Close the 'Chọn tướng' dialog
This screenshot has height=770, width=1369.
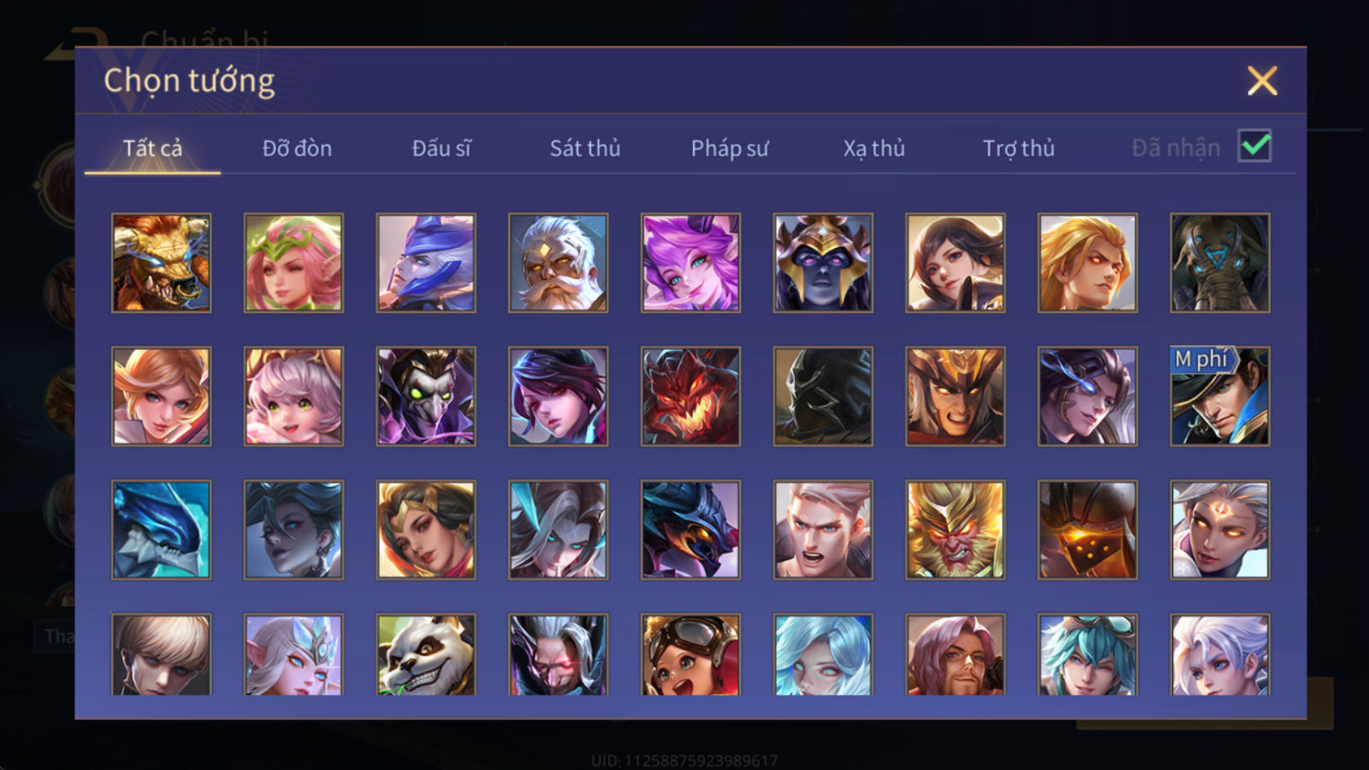click(1262, 80)
